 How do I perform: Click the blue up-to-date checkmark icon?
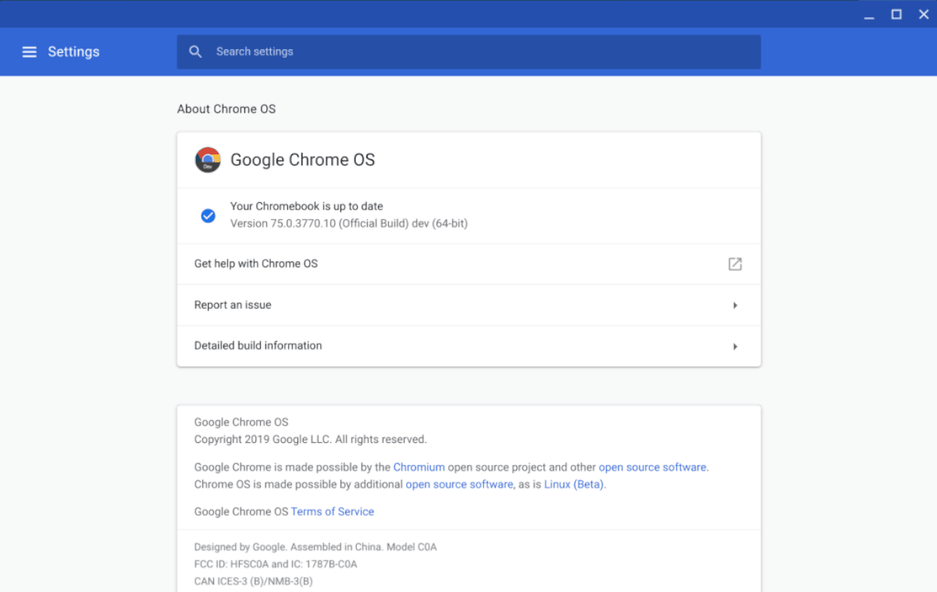click(208, 215)
